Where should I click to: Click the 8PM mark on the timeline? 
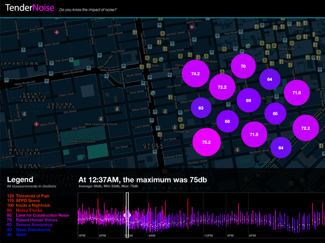(103, 235)
